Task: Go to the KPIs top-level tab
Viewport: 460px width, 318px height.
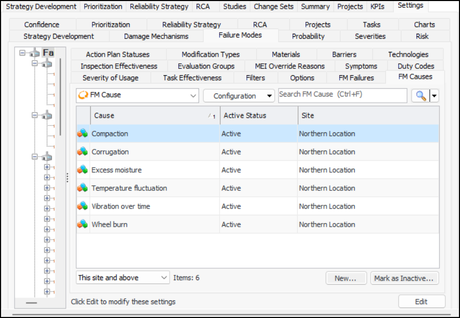Action: pyautogui.click(x=378, y=7)
